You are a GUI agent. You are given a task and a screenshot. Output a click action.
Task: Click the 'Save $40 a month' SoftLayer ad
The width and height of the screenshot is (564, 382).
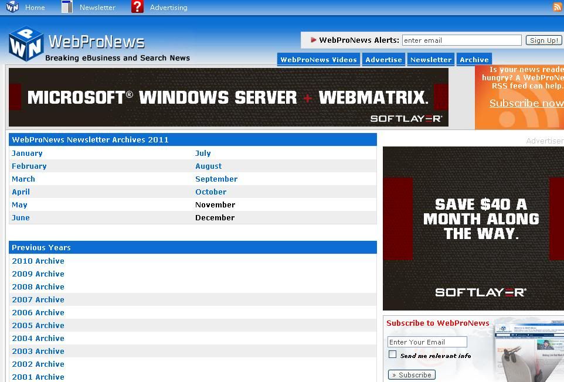pos(473,228)
